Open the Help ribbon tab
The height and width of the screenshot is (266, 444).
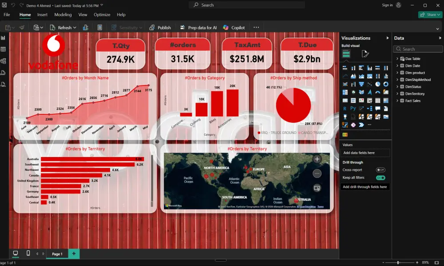(121, 15)
